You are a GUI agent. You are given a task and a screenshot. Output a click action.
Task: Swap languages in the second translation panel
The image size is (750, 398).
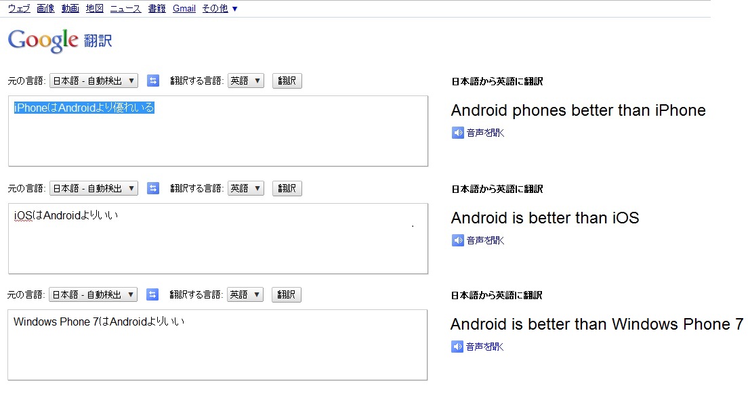153,188
